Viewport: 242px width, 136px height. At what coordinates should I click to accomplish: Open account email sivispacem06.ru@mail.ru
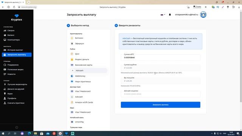coord(186,15)
